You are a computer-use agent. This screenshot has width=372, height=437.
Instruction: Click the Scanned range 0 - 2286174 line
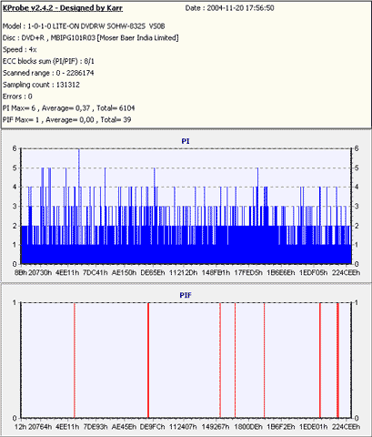pyautogui.click(x=48, y=73)
